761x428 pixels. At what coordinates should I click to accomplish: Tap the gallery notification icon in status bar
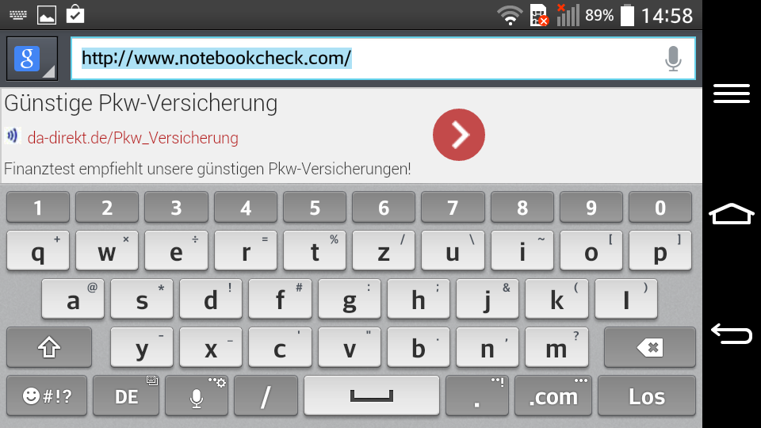[47, 15]
